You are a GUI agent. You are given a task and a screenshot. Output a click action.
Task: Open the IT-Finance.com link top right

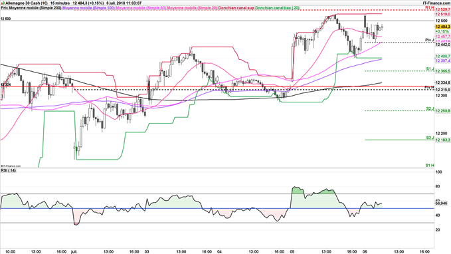[436, 3]
